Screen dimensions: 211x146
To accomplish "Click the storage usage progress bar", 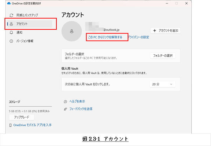I will click(30, 106).
